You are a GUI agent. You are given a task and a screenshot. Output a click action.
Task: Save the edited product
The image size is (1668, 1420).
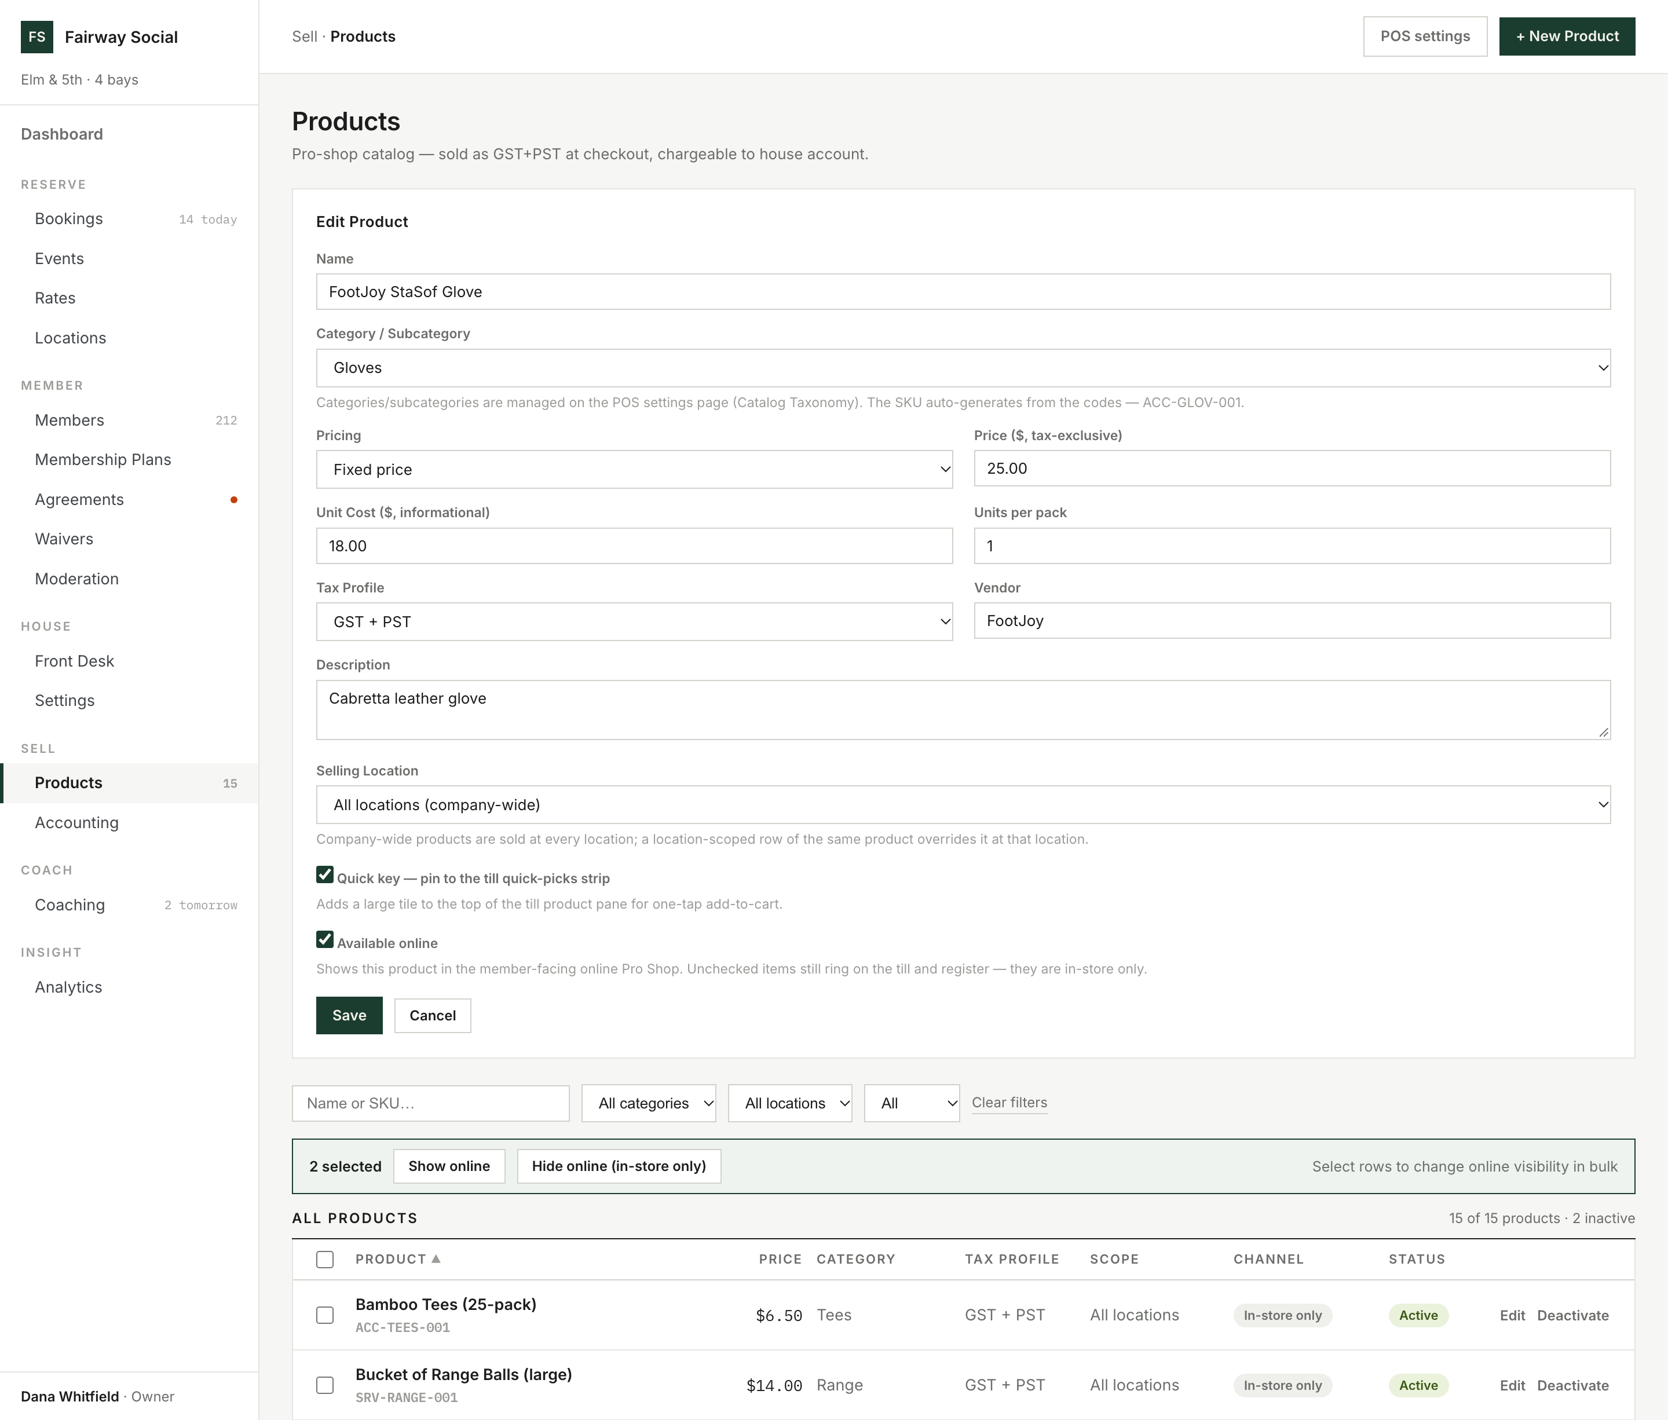pos(349,1015)
